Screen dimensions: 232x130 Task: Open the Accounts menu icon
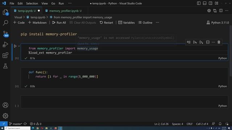pyautogui.click(x=5, y=105)
